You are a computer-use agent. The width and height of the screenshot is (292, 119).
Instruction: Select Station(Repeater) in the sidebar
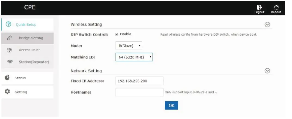pyautogui.click(x=34, y=62)
